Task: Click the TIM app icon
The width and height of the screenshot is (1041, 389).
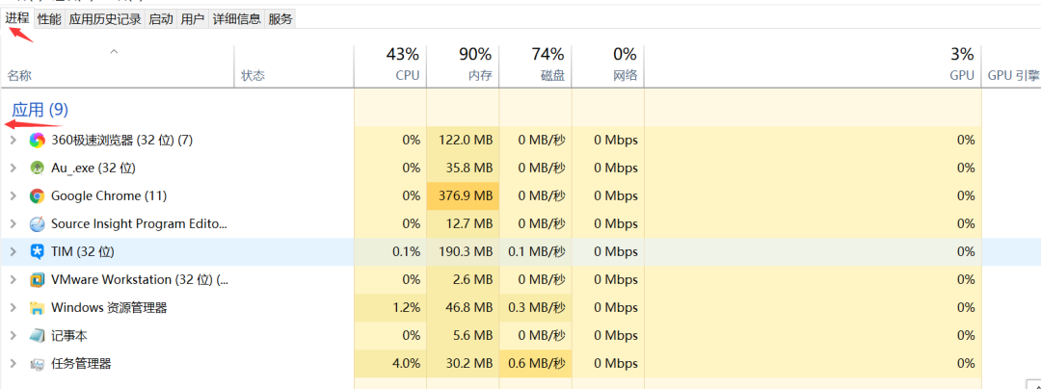Action: 37,251
